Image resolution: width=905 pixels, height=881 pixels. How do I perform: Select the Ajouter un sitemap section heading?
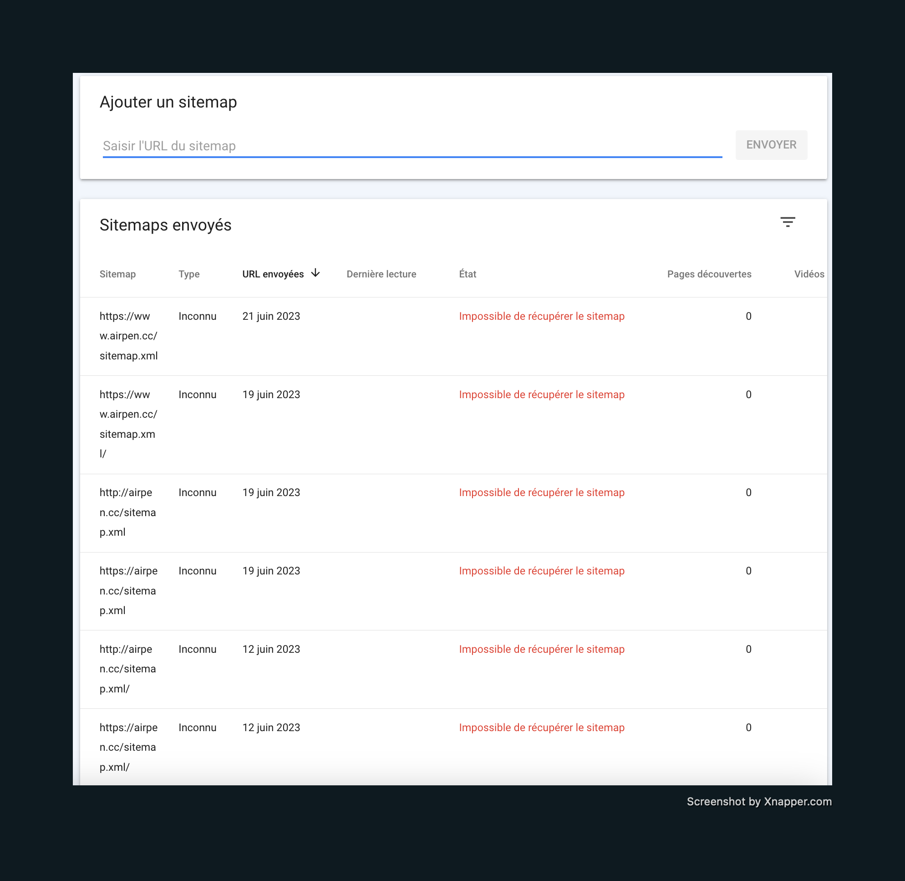click(168, 102)
